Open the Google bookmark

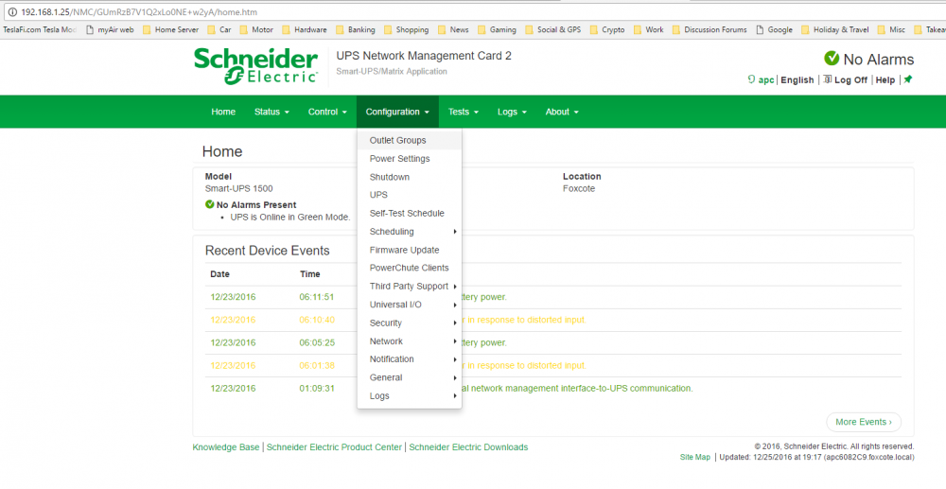point(774,29)
